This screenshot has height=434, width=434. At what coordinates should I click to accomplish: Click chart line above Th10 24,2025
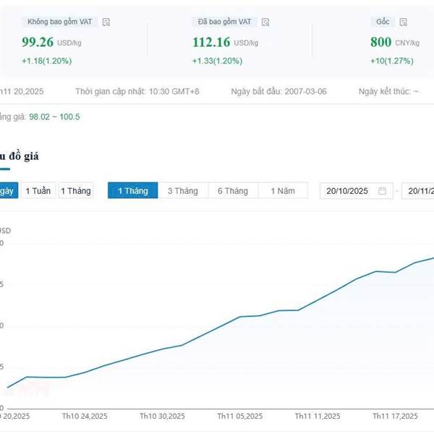coord(85,373)
